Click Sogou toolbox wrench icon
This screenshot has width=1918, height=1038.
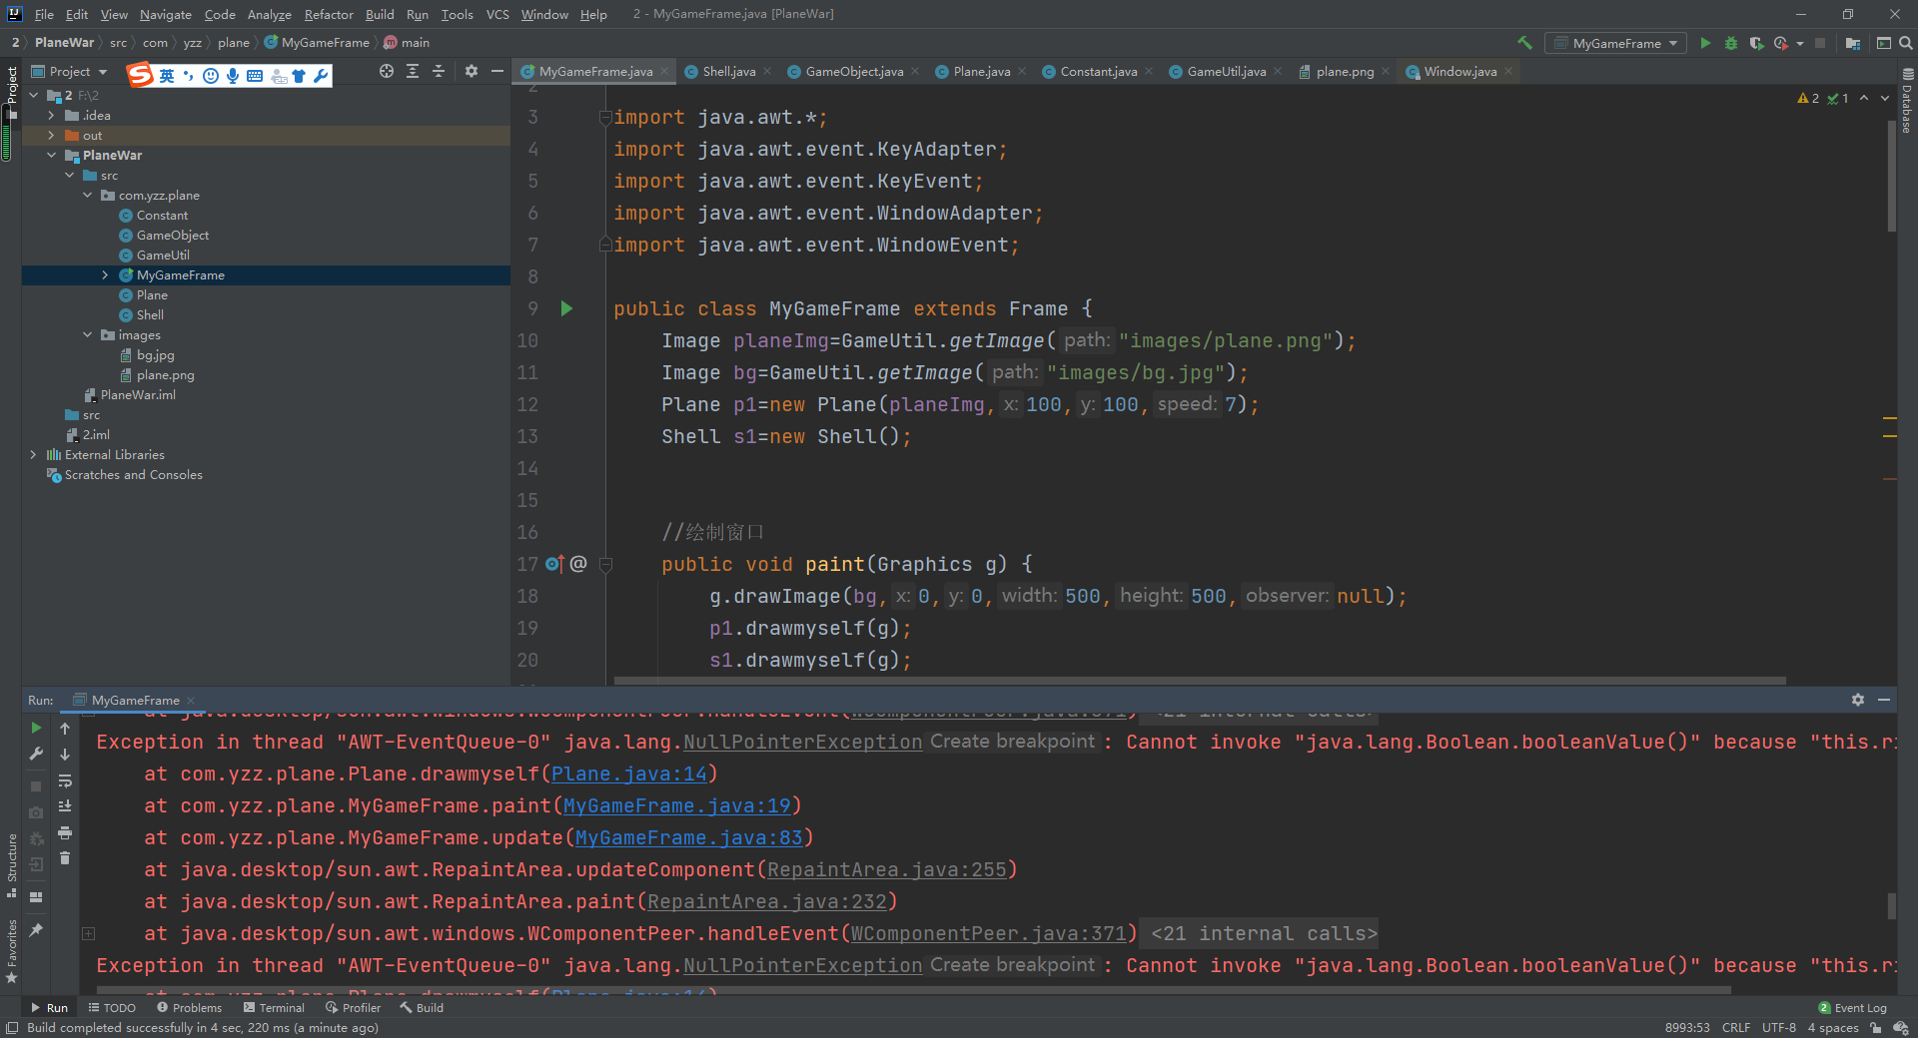tap(321, 76)
